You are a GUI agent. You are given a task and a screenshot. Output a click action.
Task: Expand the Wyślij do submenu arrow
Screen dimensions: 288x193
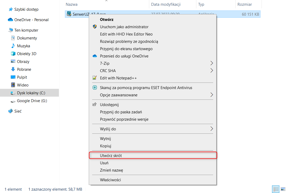point(212,129)
